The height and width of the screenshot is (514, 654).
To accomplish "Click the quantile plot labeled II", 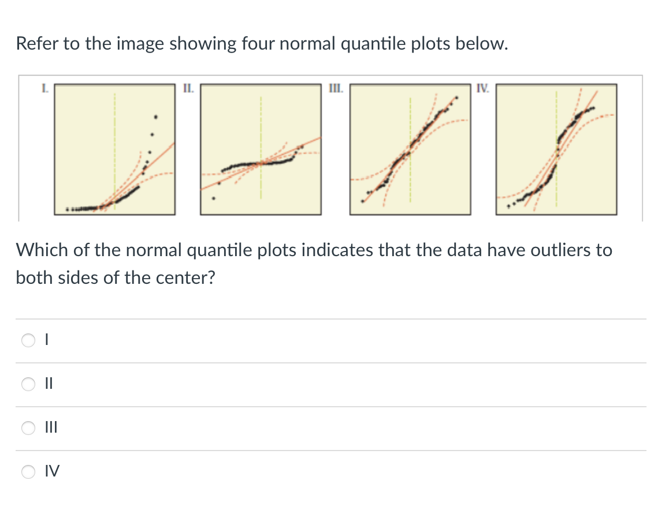I will [x=260, y=149].
